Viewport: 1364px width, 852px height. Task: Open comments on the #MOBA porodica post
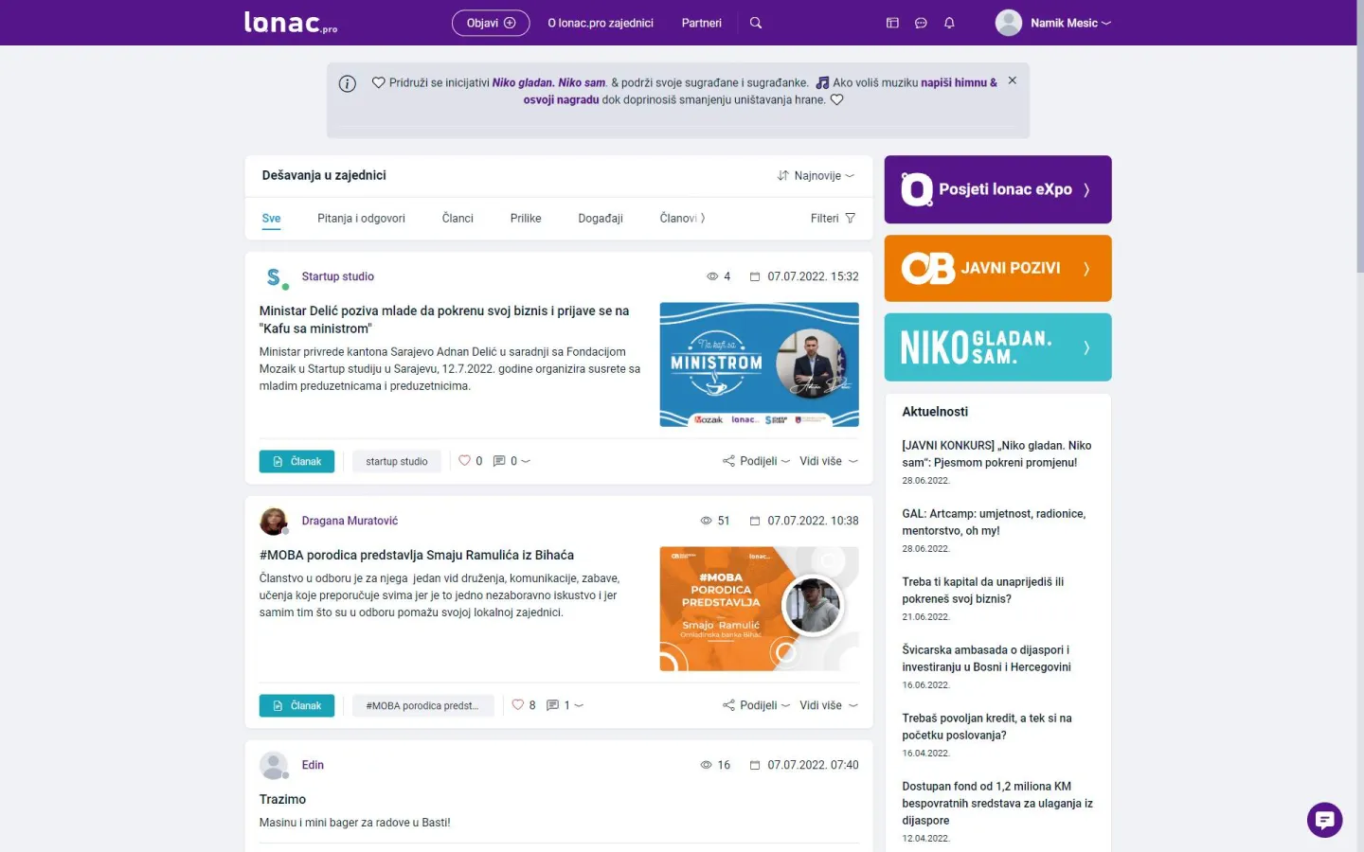[553, 705]
